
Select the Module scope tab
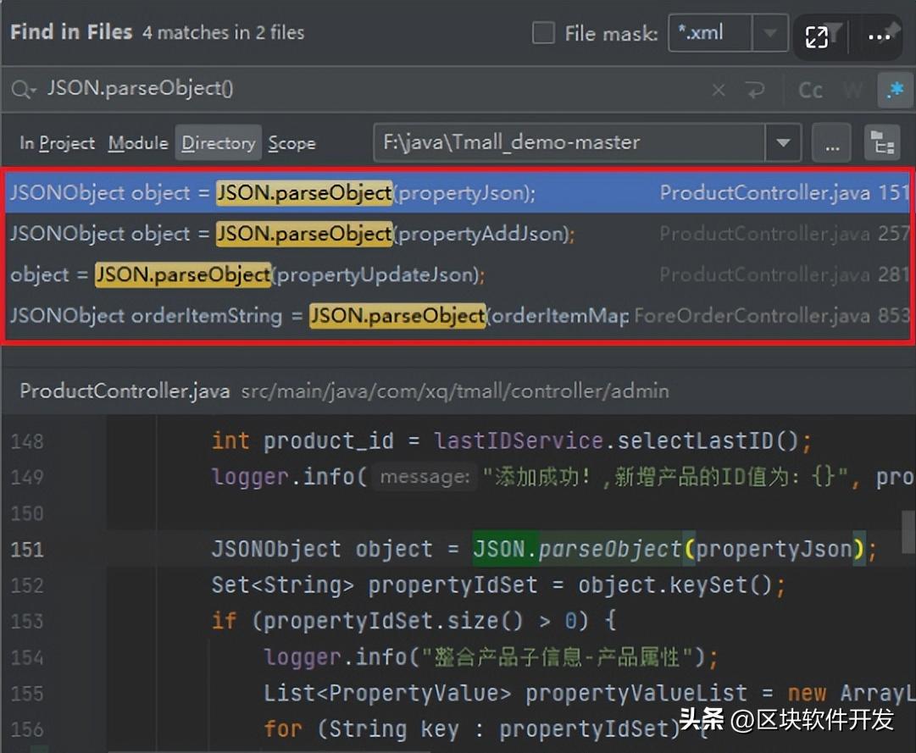[137, 143]
